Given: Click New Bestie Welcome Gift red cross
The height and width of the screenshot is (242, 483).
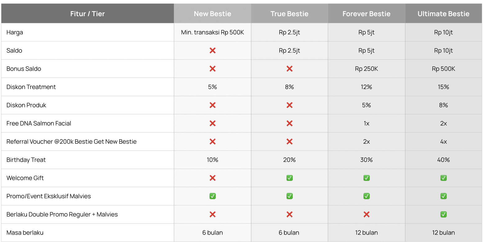Looking at the screenshot, I should pos(213,178).
